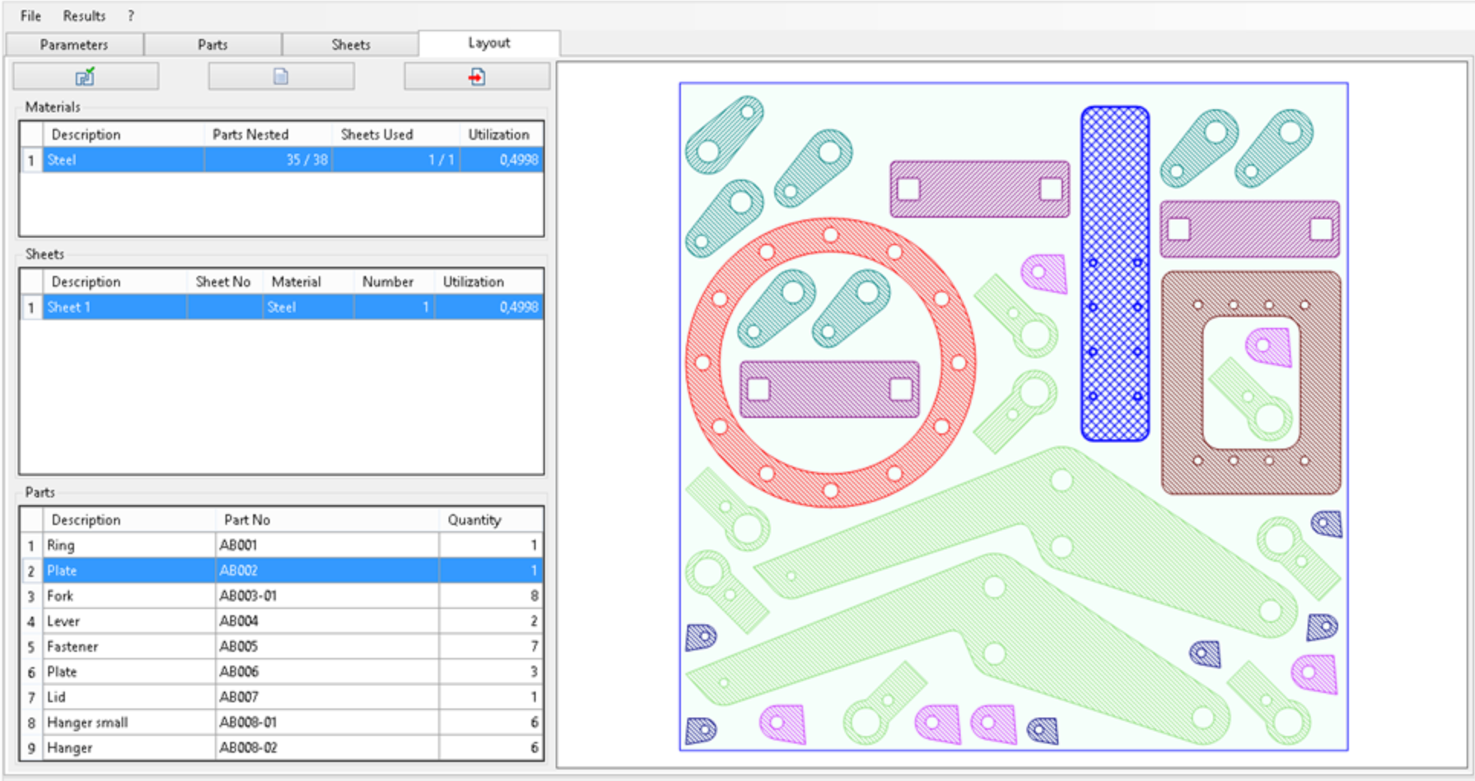The image size is (1475, 781).
Task: Switch to the Parts tab
Action: click(212, 44)
